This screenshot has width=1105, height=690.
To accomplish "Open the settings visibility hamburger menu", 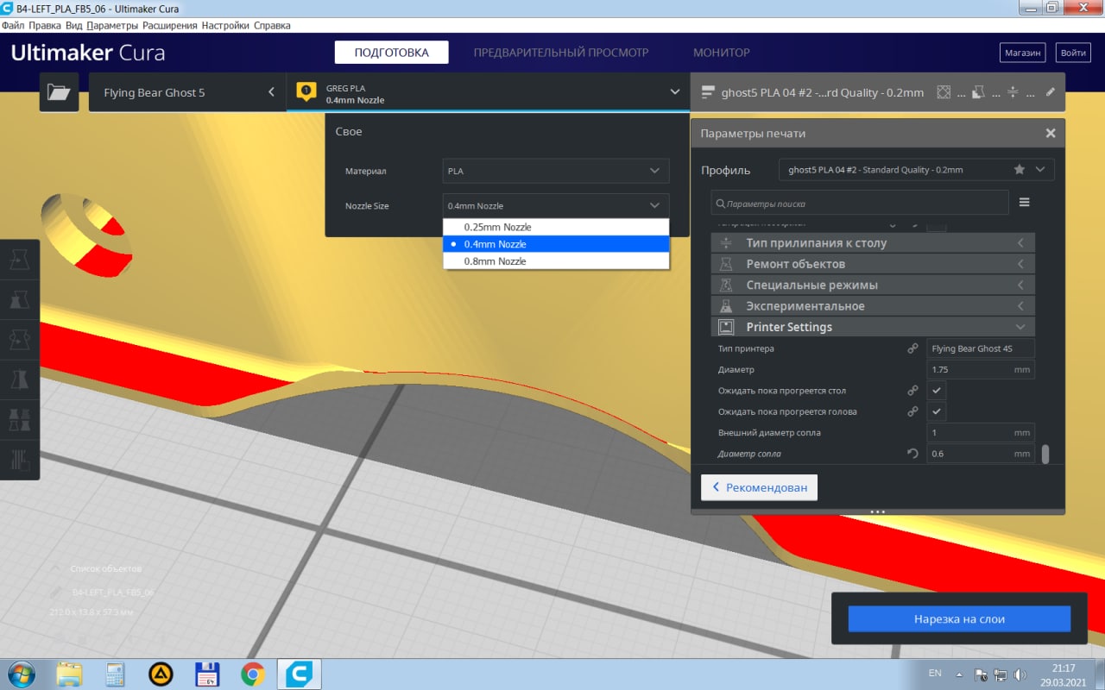I will coord(1025,203).
